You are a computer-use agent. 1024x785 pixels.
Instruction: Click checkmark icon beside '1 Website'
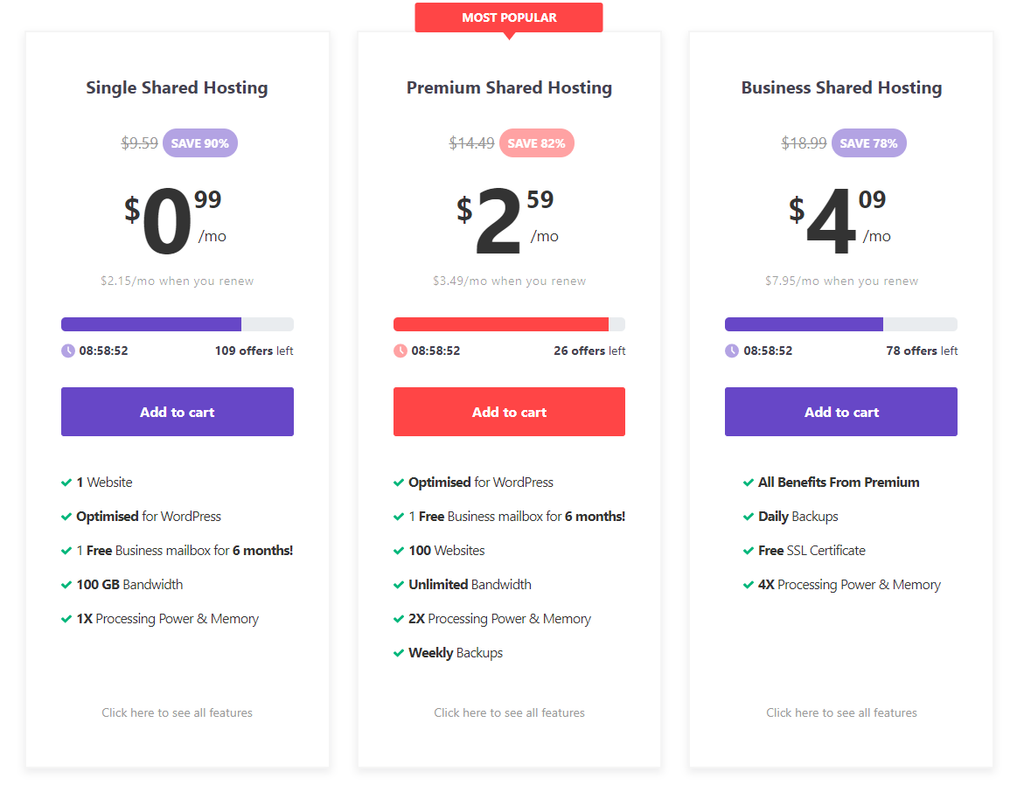(x=66, y=483)
